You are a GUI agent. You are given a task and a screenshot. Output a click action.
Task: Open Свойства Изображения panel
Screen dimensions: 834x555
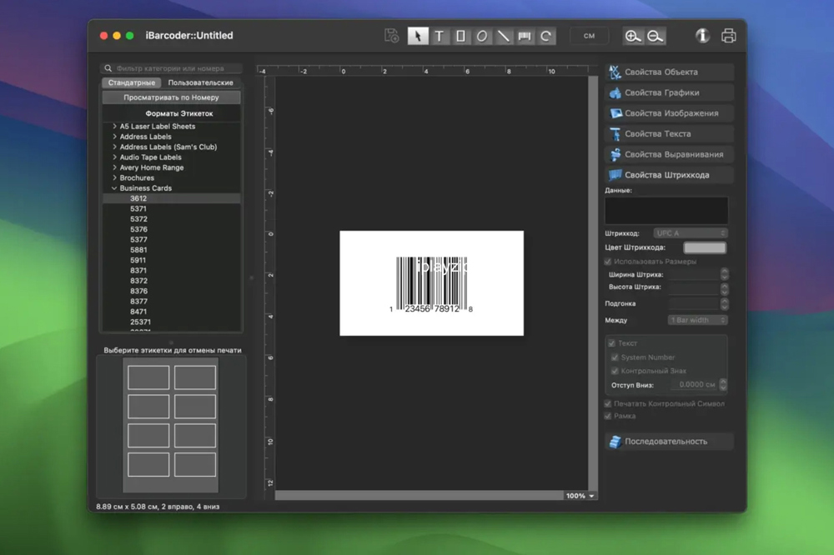[x=669, y=113]
